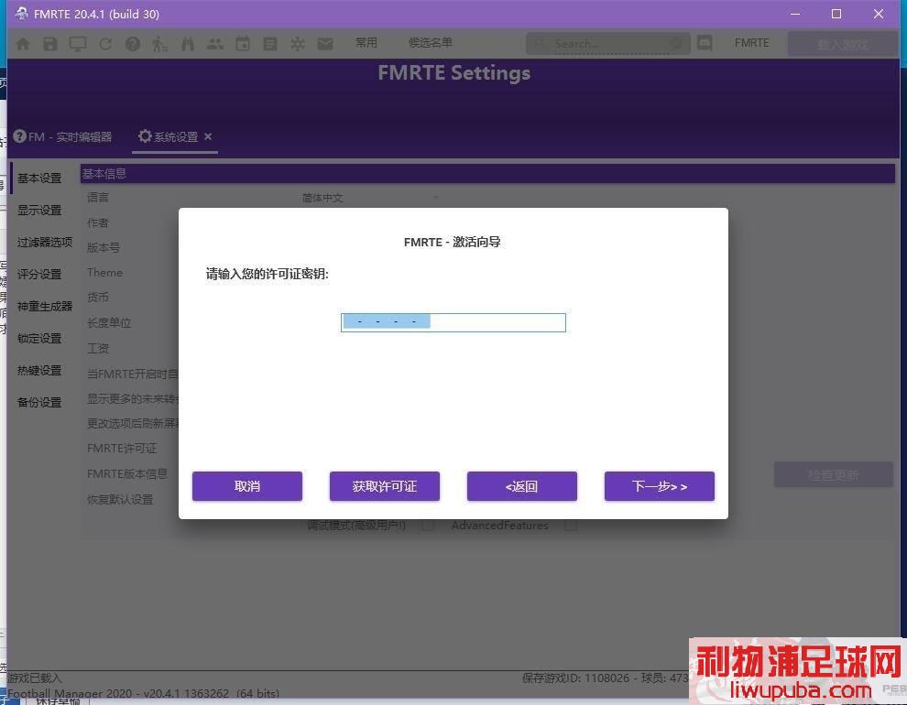
Task: Select 显示设置 in the sidebar
Action: [39, 210]
